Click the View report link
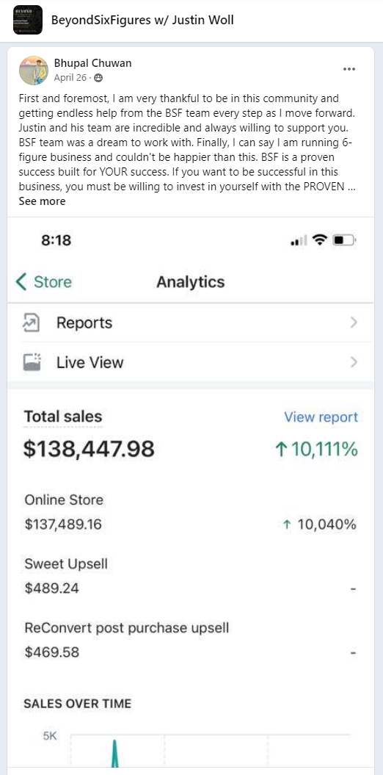The width and height of the screenshot is (383, 775). point(321,417)
